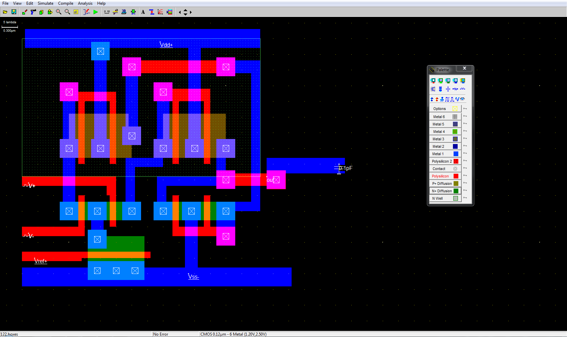The width and height of the screenshot is (567, 337).
Task: Toggle the key lock next to Metal 6
Action: coord(465,116)
